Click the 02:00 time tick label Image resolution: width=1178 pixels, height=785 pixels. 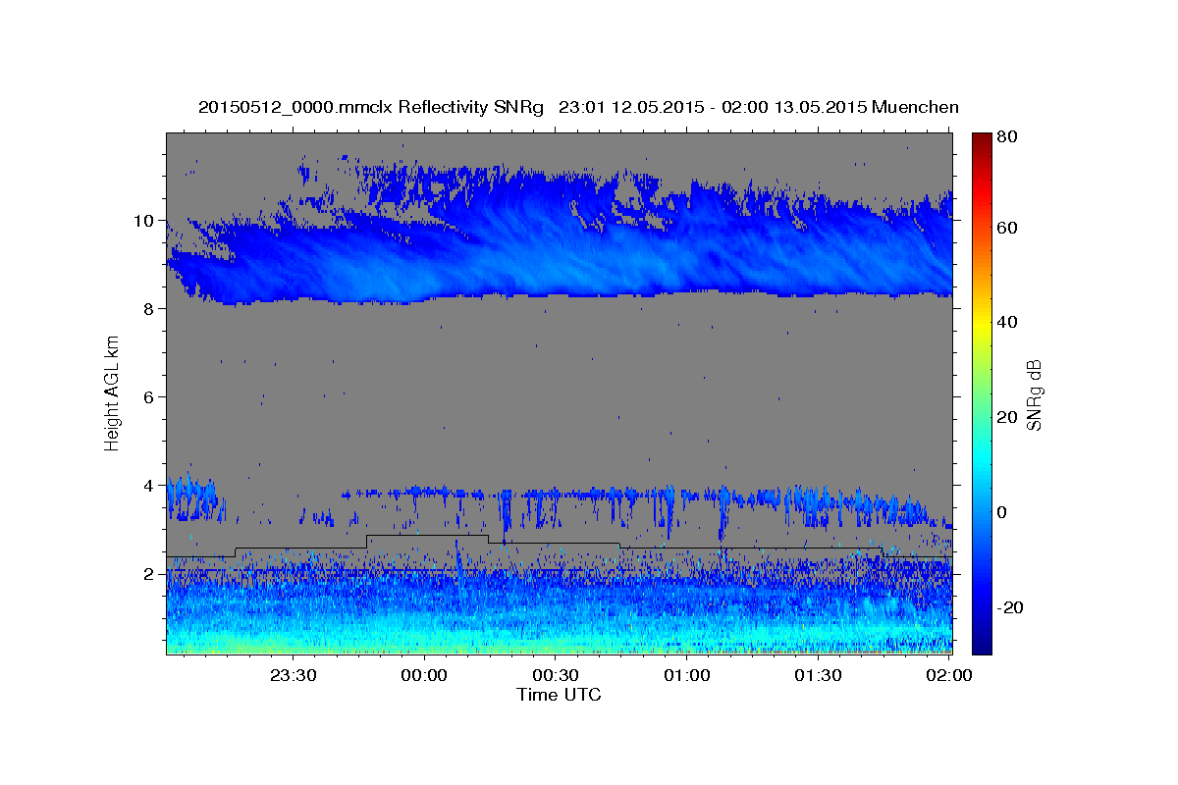(x=948, y=675)
